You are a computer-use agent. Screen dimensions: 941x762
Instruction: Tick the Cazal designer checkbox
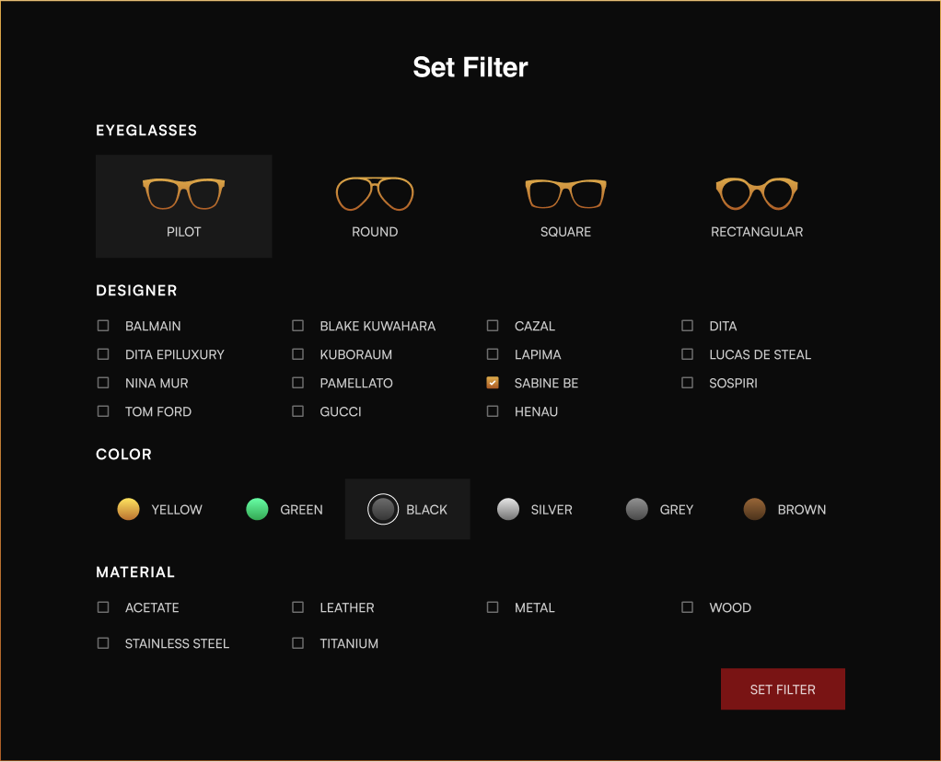pyautogui.click(x=493, y=326)
